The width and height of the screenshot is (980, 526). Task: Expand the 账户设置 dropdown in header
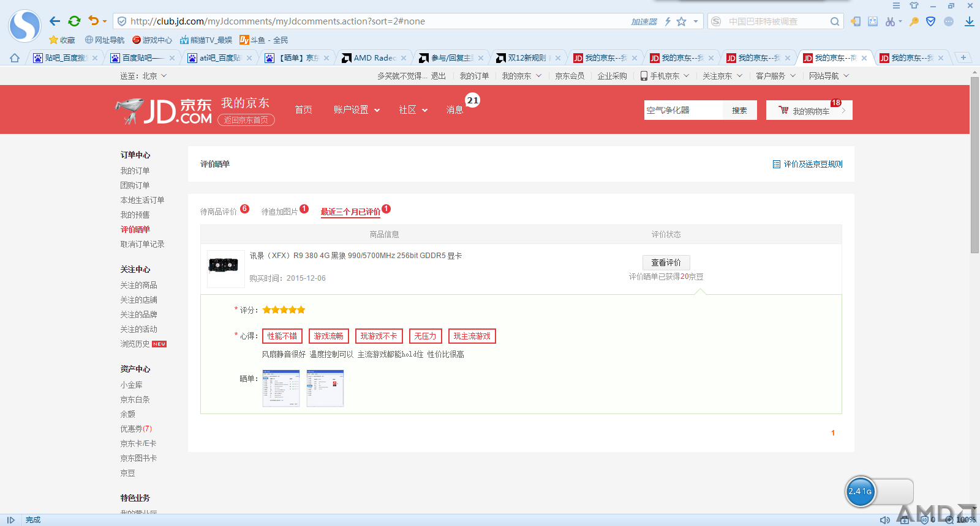356,110
